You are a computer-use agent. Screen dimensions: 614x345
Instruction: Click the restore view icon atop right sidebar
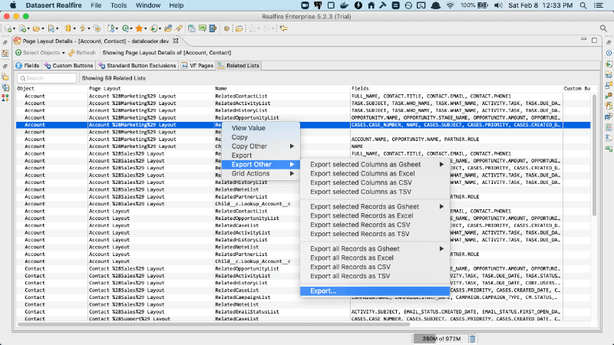pyautogui.click(x=609, y=42)
